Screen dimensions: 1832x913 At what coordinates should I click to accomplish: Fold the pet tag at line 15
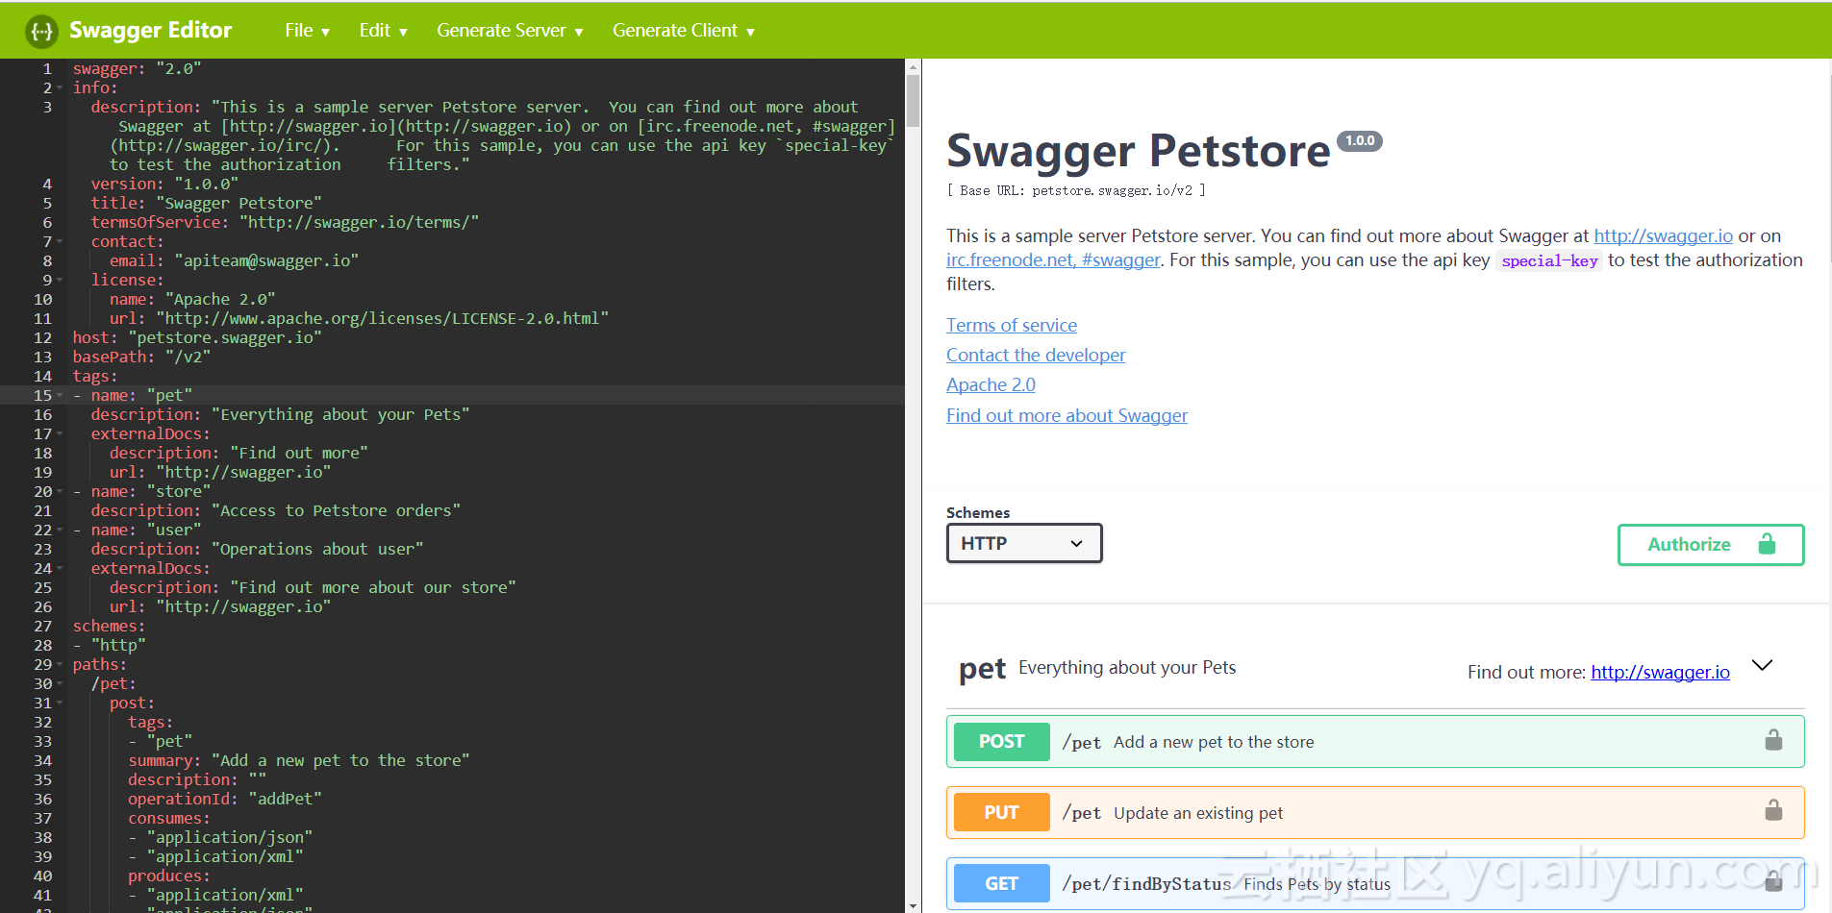[x=60, y=396]
